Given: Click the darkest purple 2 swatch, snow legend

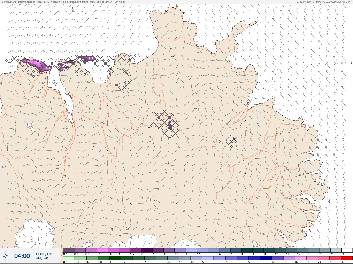Looking at the screenshot, I should point(147,250).
